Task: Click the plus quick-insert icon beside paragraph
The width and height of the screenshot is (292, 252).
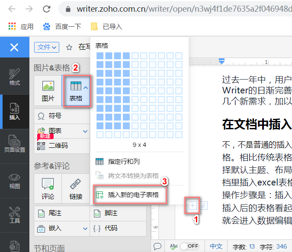Action: point(193,206)
